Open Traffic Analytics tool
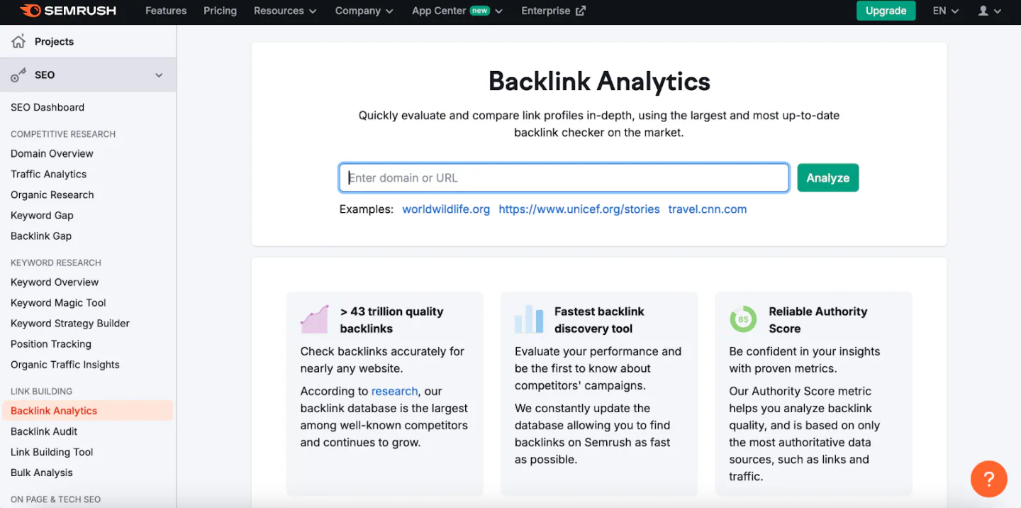Image resolution: width=1021 pixels, height=508 pixels. [48, 174]
